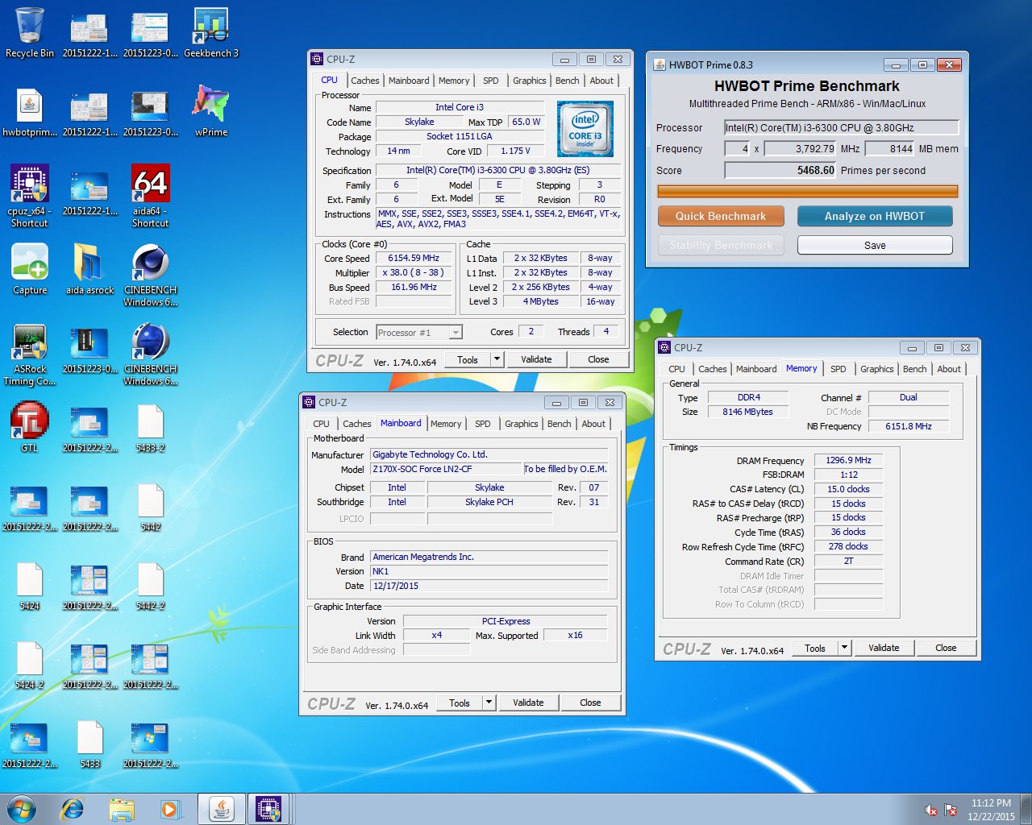Open Tools dropdown arrow in Memory window
This screenshot has height=825, width=1032.
[845, 648]
